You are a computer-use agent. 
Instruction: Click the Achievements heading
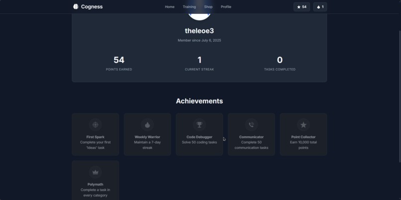click(199, 101)
